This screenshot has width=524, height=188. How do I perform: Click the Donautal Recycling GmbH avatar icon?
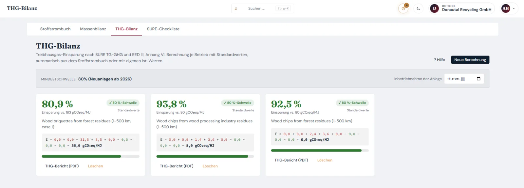pyautogui.click(x=435, y=8)
